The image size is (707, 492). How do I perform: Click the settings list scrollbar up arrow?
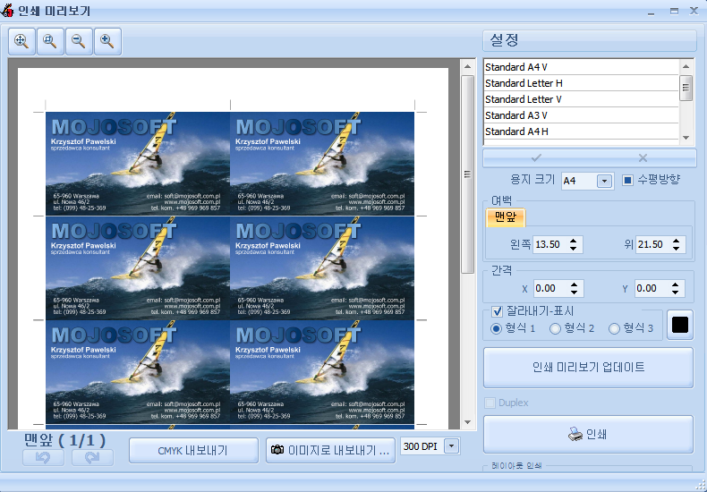tap(686, 67)
